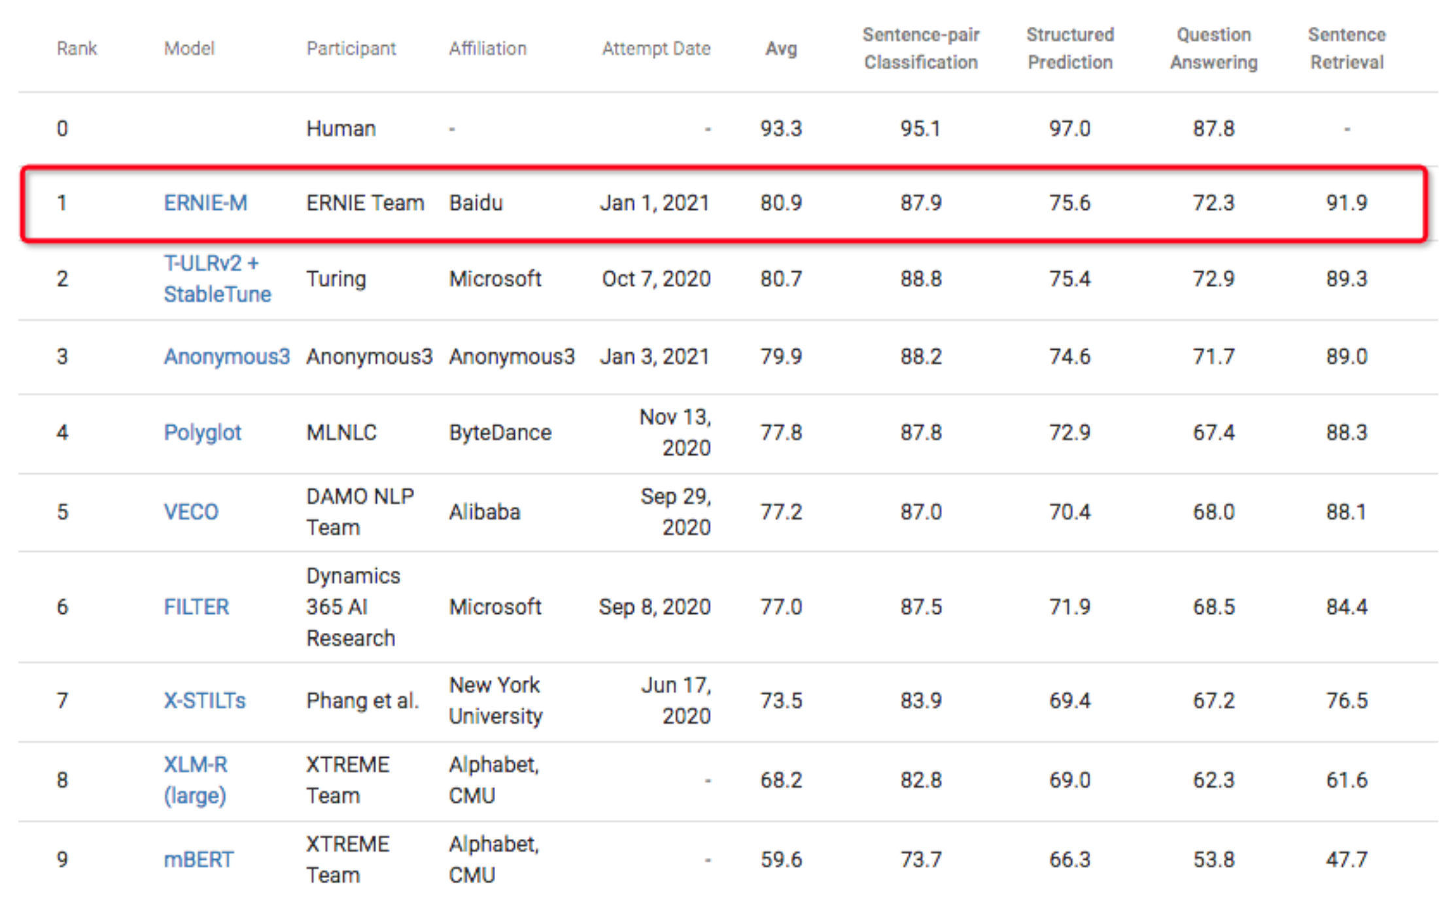Open the VECO model link
This screenshot has height=897, width=1456.
click(191, 511)
